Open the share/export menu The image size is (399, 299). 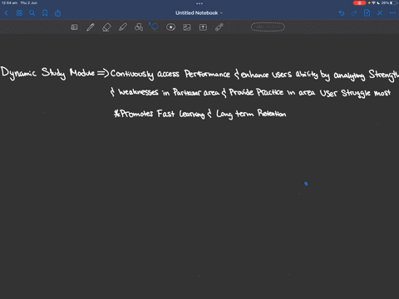[x=57, y=13]
